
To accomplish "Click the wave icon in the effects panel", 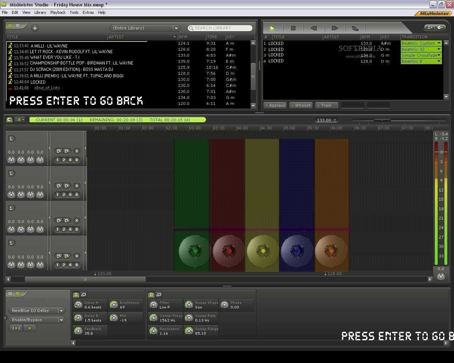I will (x=17, y=294).
